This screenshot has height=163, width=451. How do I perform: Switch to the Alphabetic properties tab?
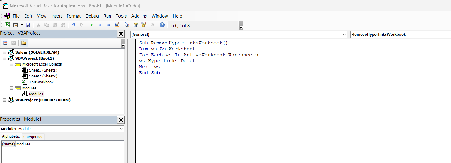click(11, 136)
